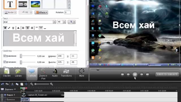Image resolution: width=181 pixels, height=102 pixels.
Task: Open the Zoom-n-Pan tab
Action: 43,74
